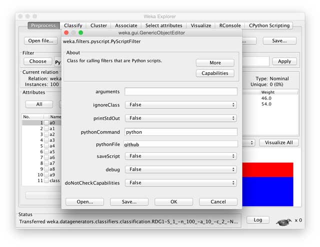Close the GenericObjectEditor dialog with red button
Screen dimensions: 320x247
[66, 33]
